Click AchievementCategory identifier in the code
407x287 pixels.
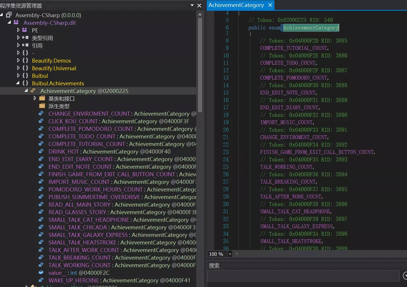coord(311,28)
